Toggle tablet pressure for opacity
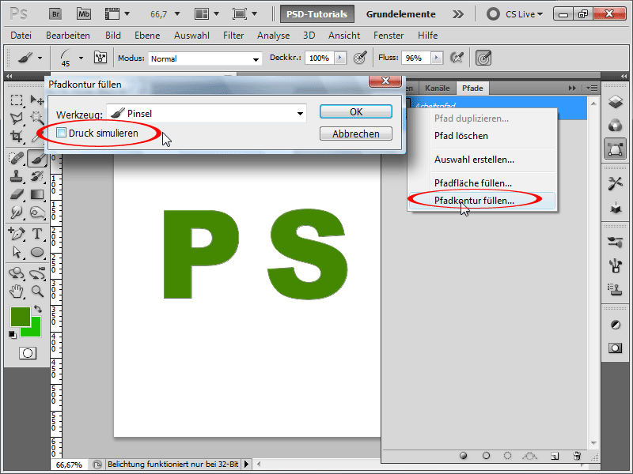This screenshot has width=633, height=474. 360,58
